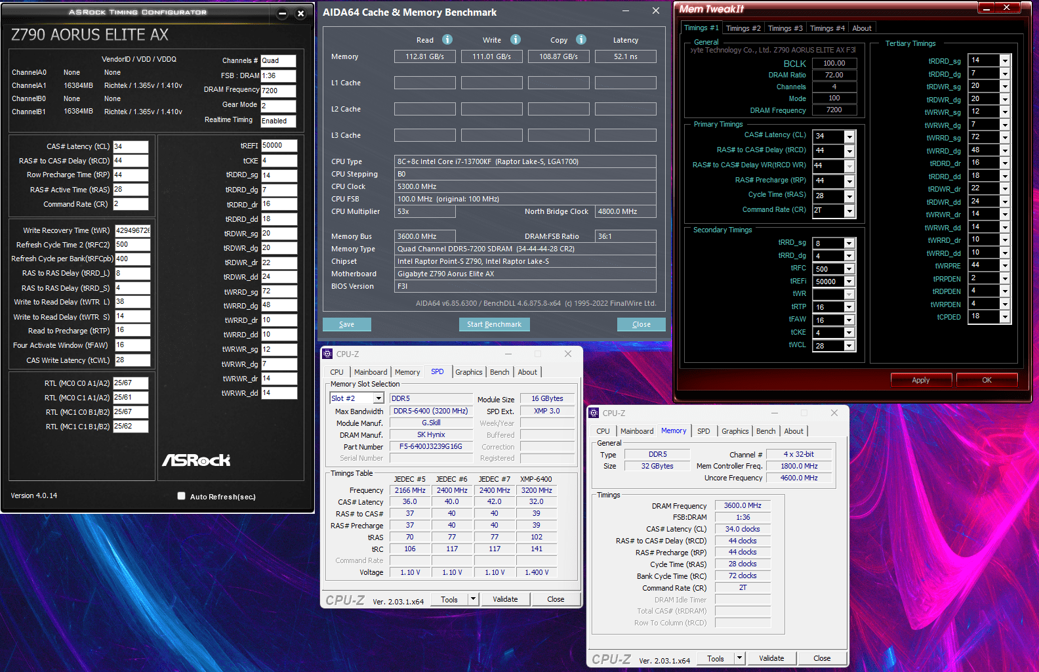The width and height of the screenshot is (1039, 672).
Task: Expand the Command Rate (CR) dropdown in Mem TweakIt
Action: click(849, 211)
